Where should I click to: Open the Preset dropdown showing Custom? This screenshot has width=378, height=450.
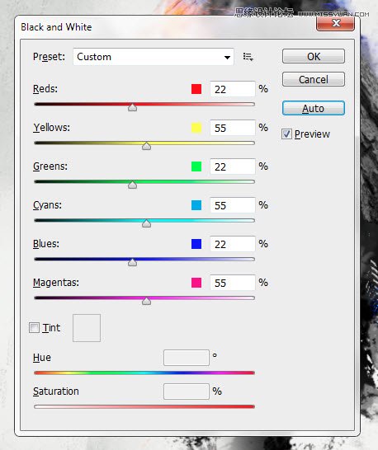click(154, 57)
